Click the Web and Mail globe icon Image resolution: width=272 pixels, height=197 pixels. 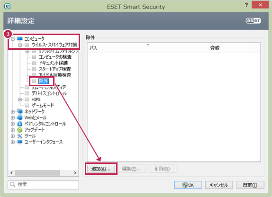pos(20,117)
